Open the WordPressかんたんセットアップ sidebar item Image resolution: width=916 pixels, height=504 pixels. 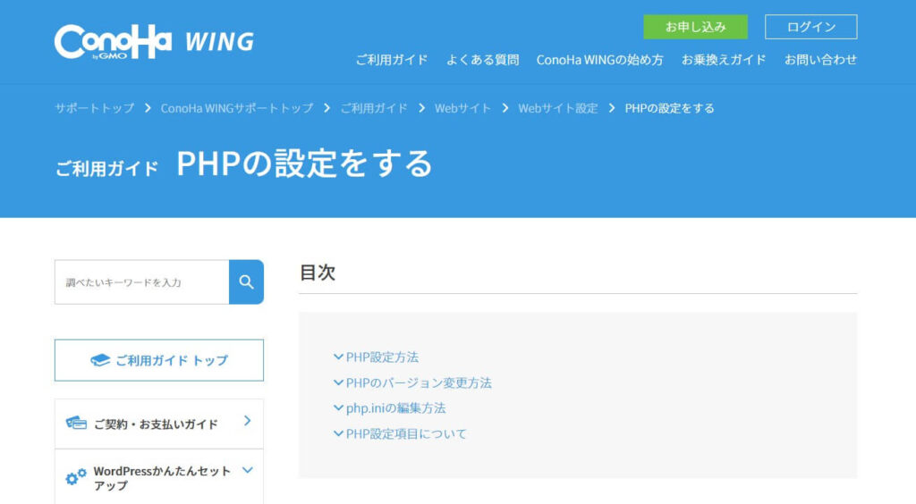tap(159, 477)
